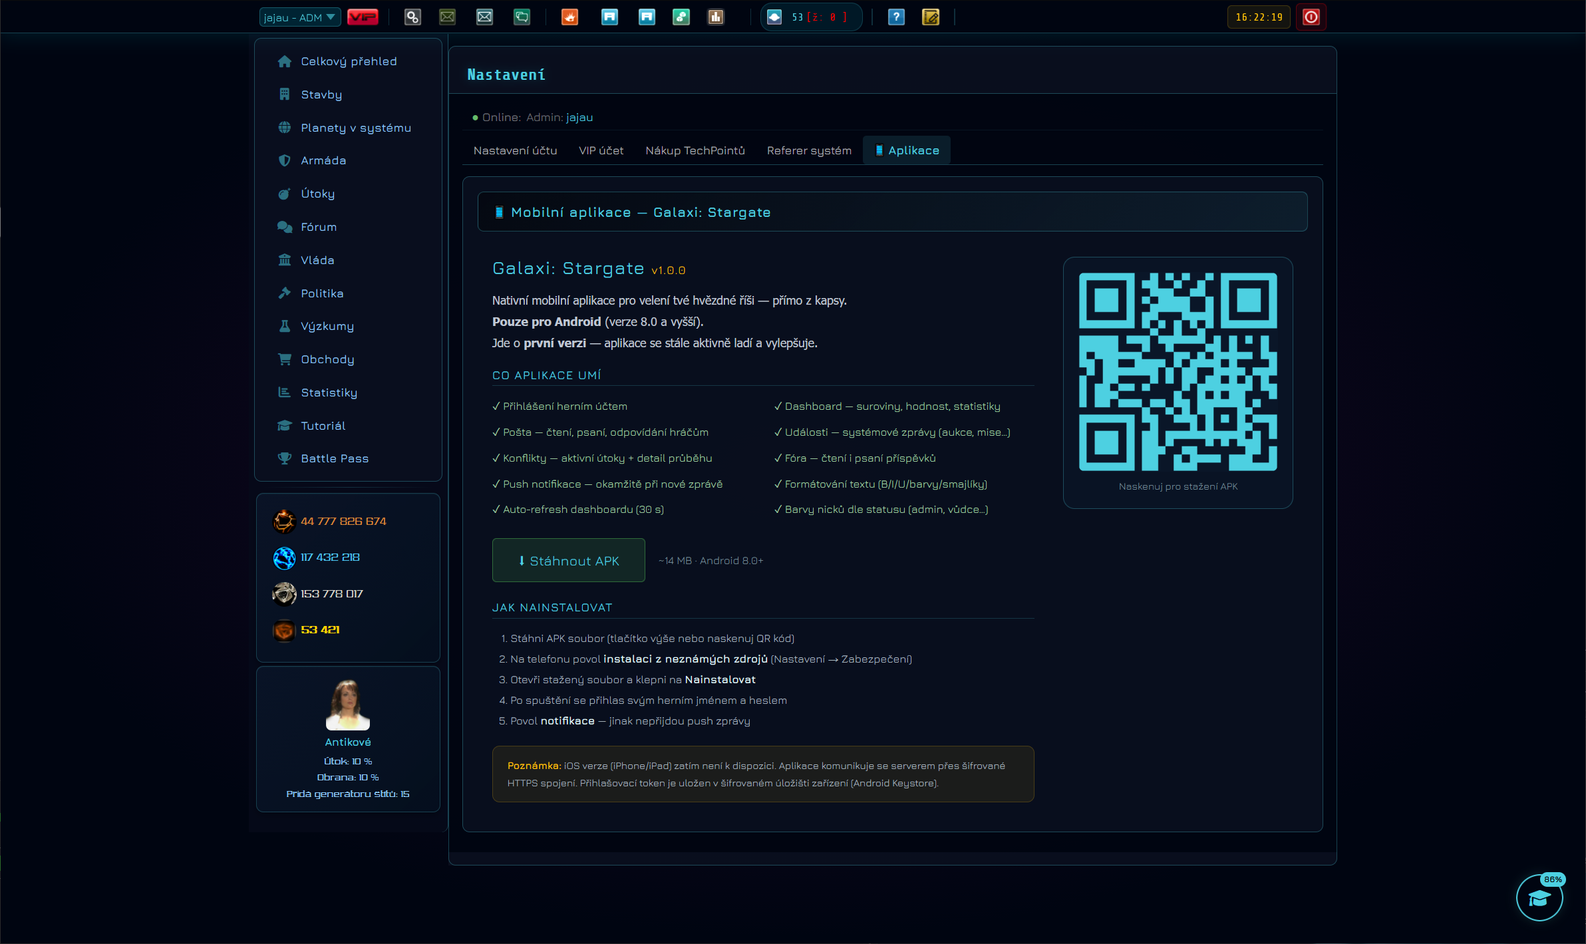Switch to the VIP účet tab

coord(601,150)
